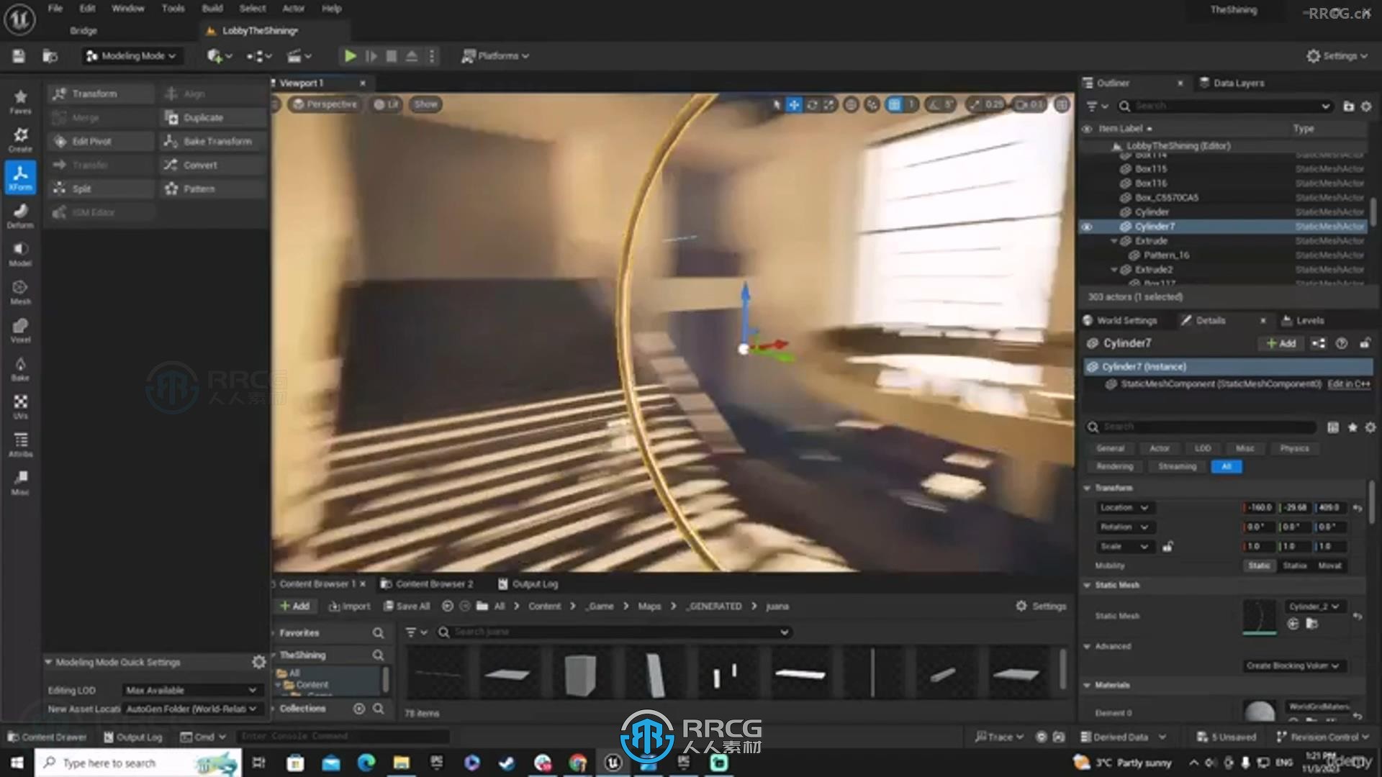Open the Settings dropdown in main toolbar
1382x777 pixels.
[x=1337, y=56]
